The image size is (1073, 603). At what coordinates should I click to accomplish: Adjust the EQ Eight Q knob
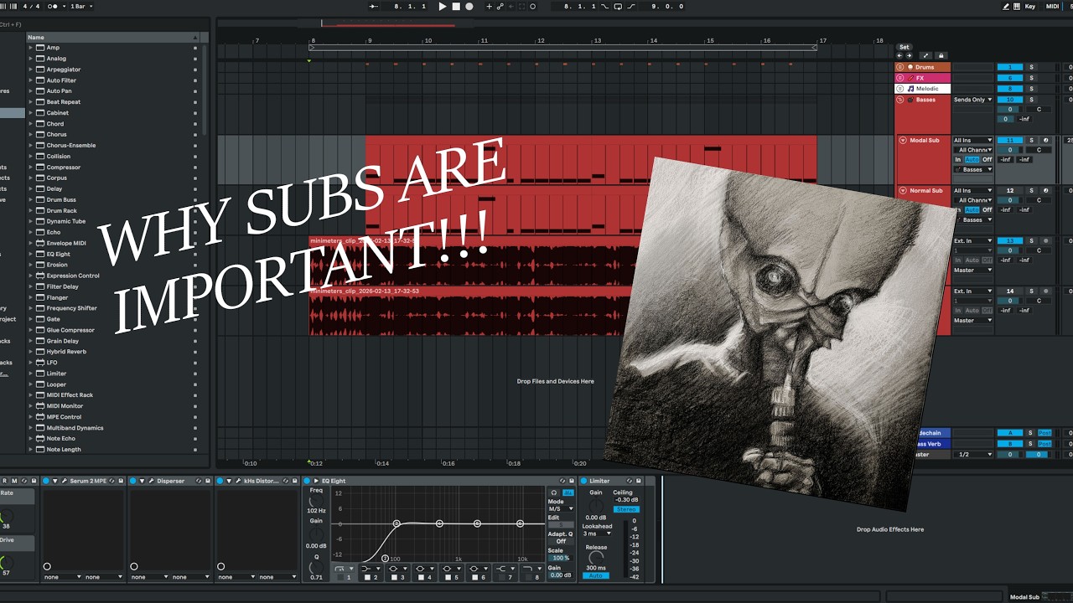[316, 567]
